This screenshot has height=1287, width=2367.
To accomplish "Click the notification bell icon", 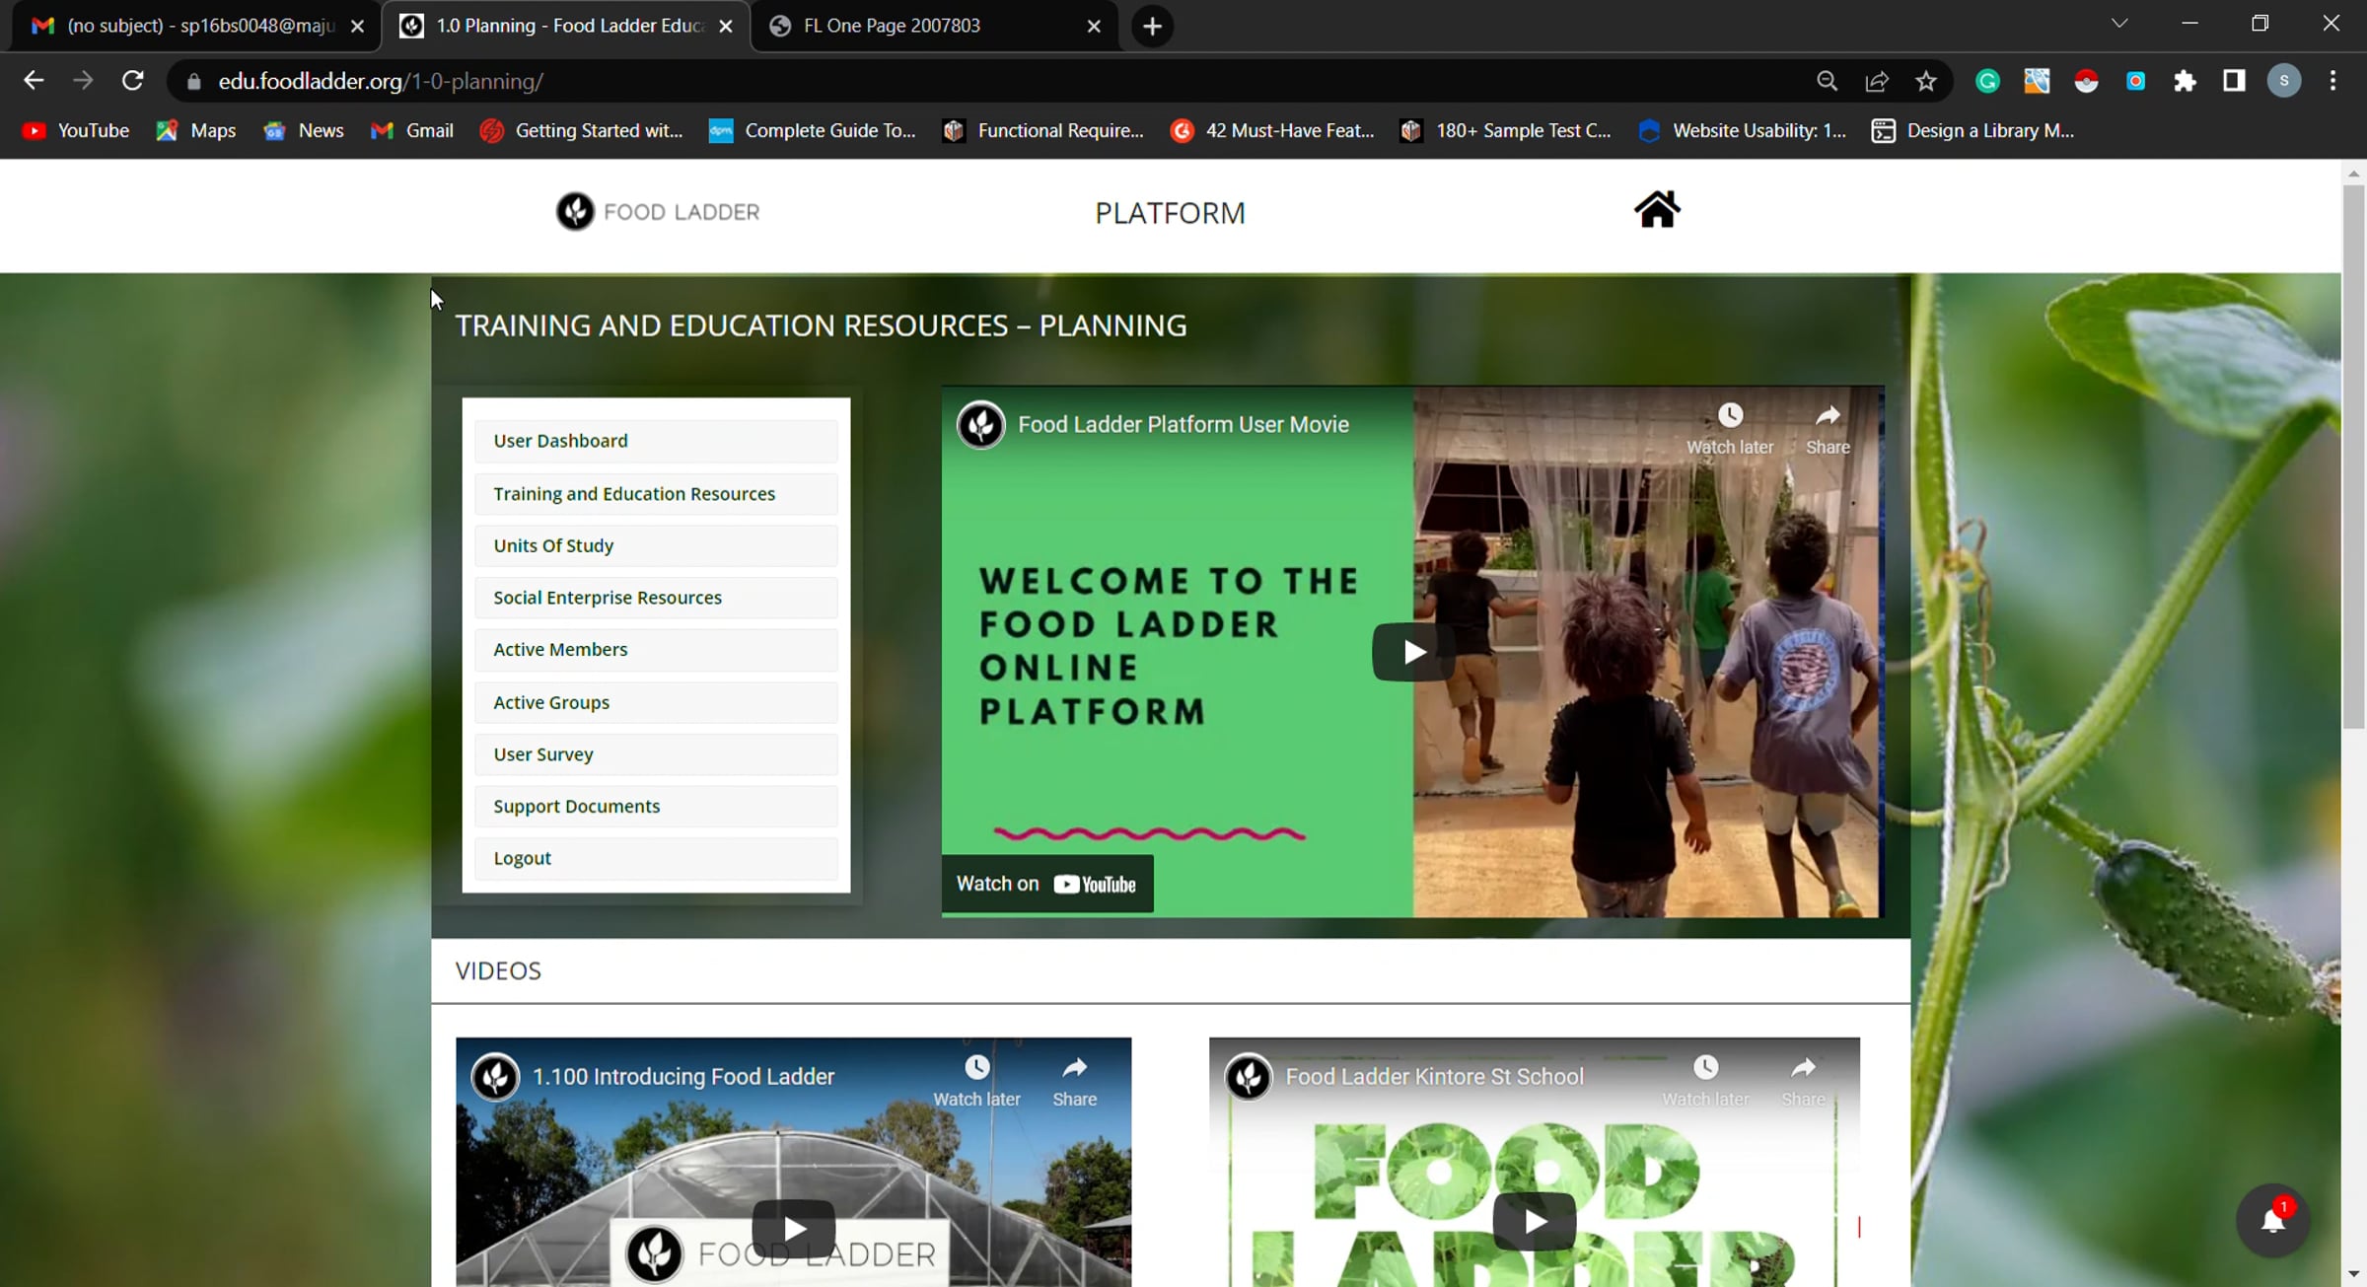I will tap(2272, 1221).
